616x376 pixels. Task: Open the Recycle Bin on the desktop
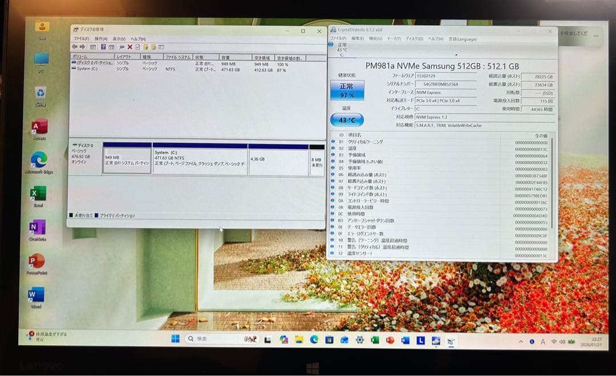(x=40, y=93)
